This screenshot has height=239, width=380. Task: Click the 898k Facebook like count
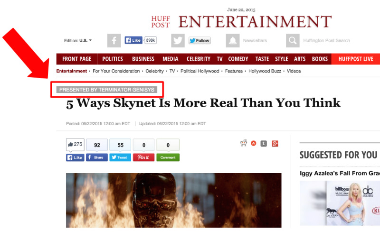(x=150, y=40)
